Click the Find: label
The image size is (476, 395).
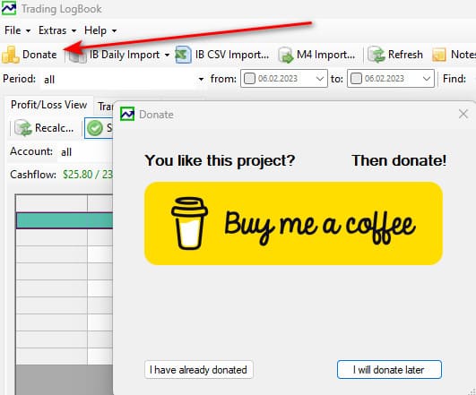(454, 79)
